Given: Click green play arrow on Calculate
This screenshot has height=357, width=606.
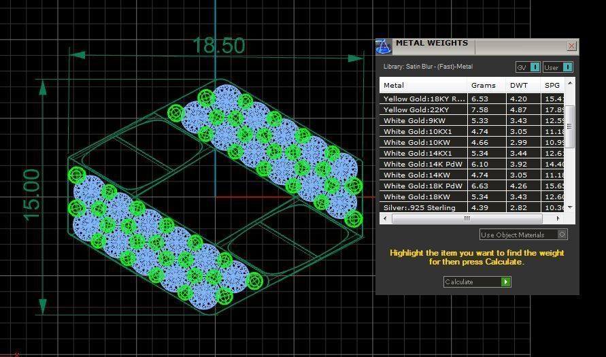Looking at the screenshot, I should coord(506,282).
